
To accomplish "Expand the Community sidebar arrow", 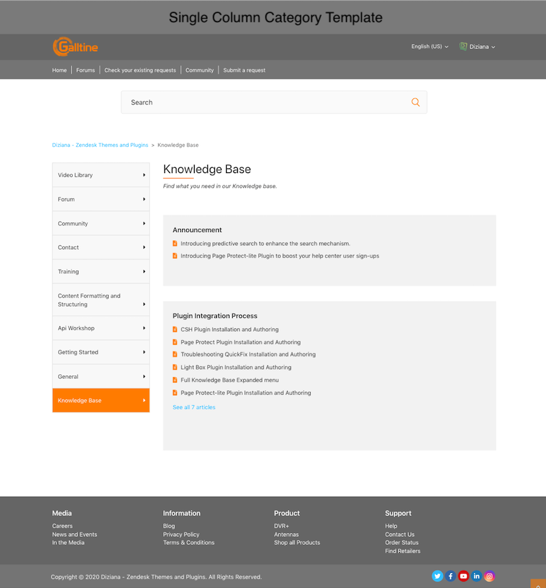I will point(144,224).
